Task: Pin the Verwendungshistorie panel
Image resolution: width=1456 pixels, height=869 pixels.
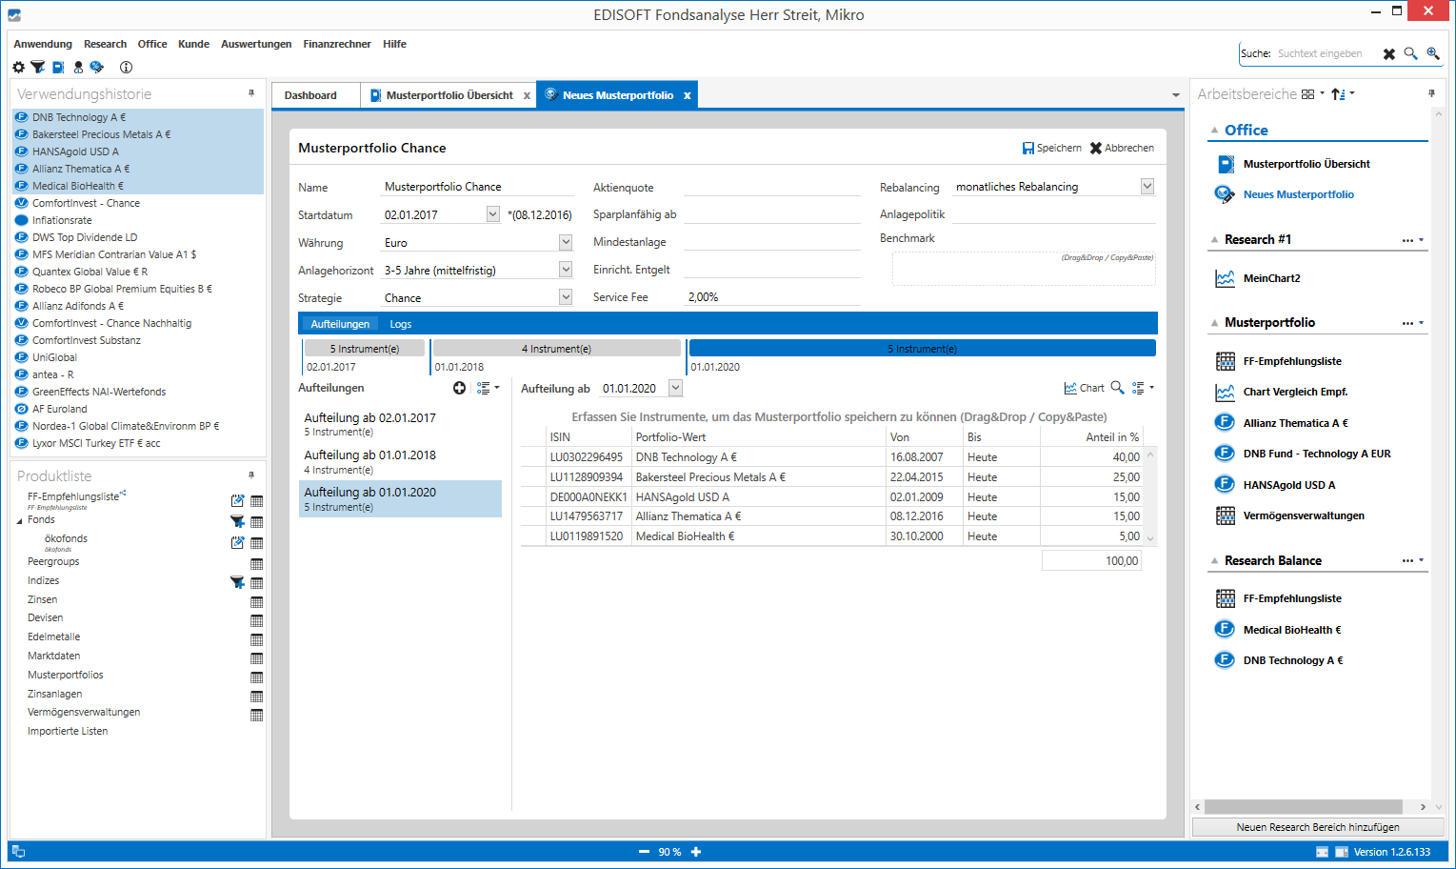Action: [x=251, y=93]
